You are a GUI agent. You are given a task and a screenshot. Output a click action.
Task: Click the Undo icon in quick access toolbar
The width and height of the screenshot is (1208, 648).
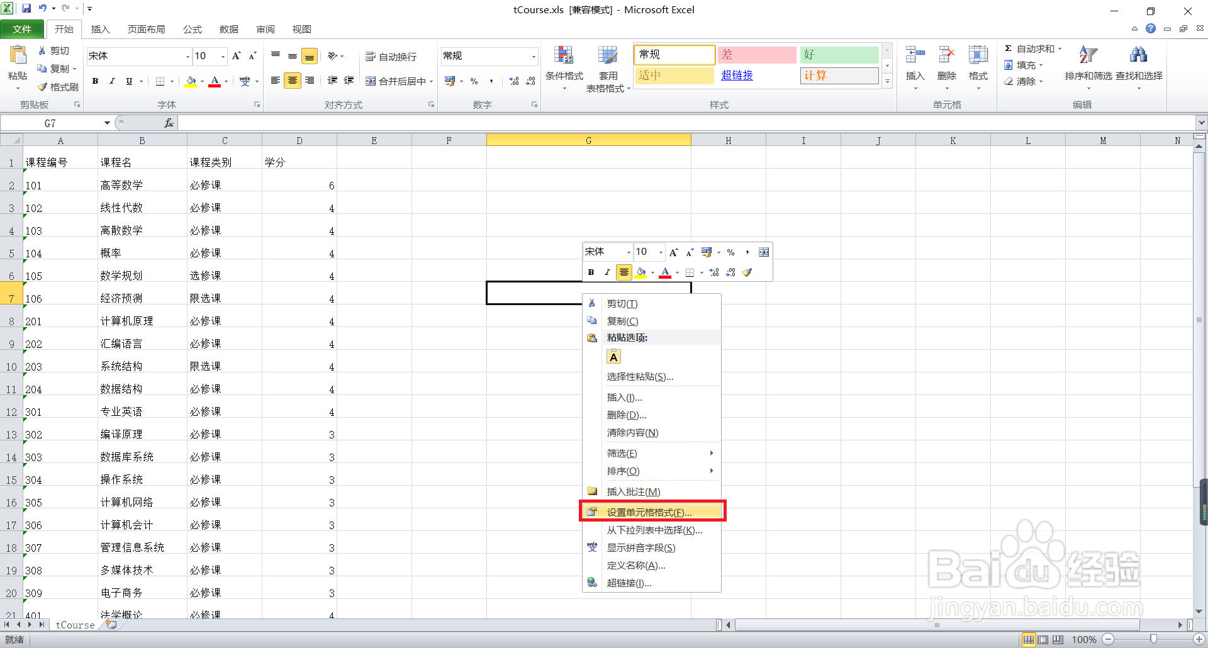(x=42, y=9)
